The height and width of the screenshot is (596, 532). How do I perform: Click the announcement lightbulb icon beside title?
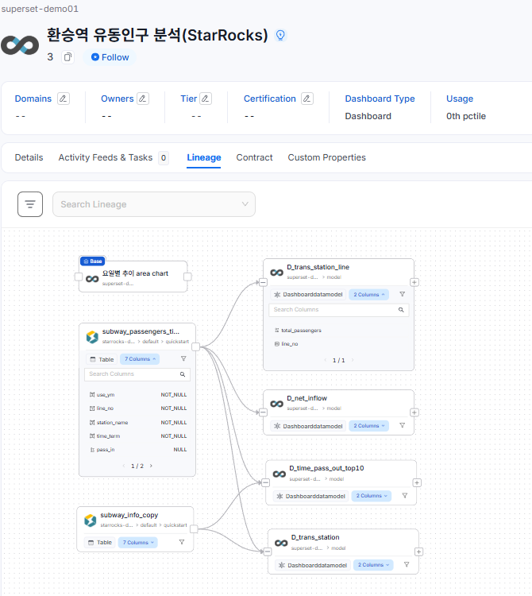pyautogui.click(x=280, y=35)
